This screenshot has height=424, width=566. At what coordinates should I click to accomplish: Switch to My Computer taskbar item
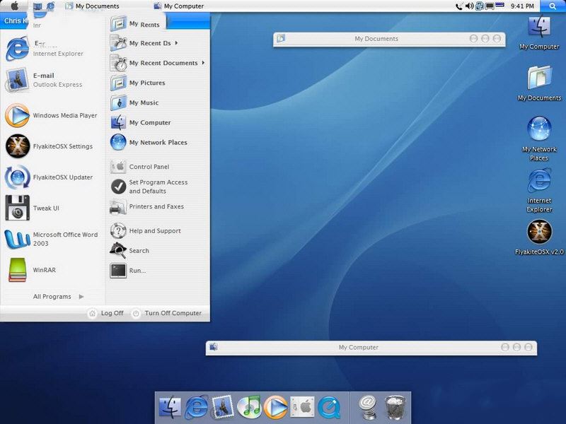[179, 6]
